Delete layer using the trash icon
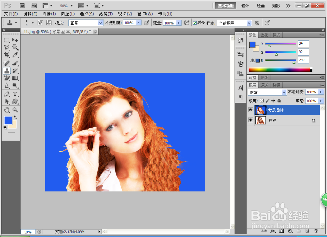The image size is (327, 237). pyautogui.click(x=316, y=231)
